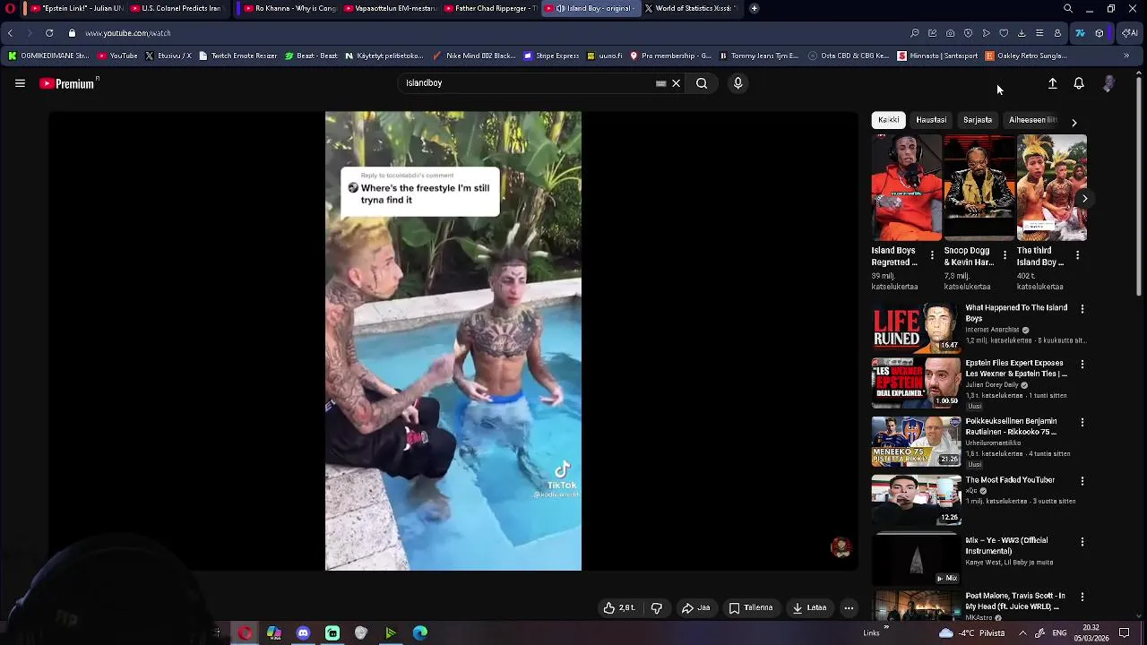The image size is (1147, 645).
Task: Go to the YouTube Premium home logo
Action: tap(69, 83)
